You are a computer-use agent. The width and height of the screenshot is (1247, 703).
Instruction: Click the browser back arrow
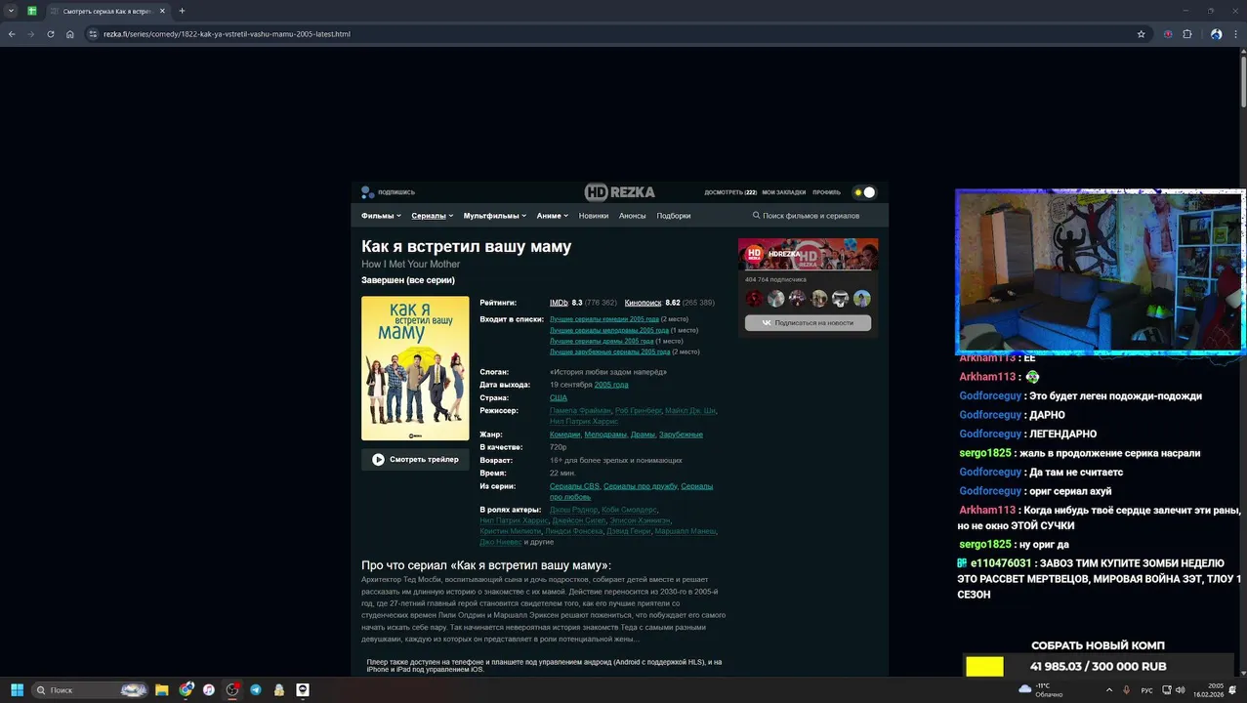12,34
